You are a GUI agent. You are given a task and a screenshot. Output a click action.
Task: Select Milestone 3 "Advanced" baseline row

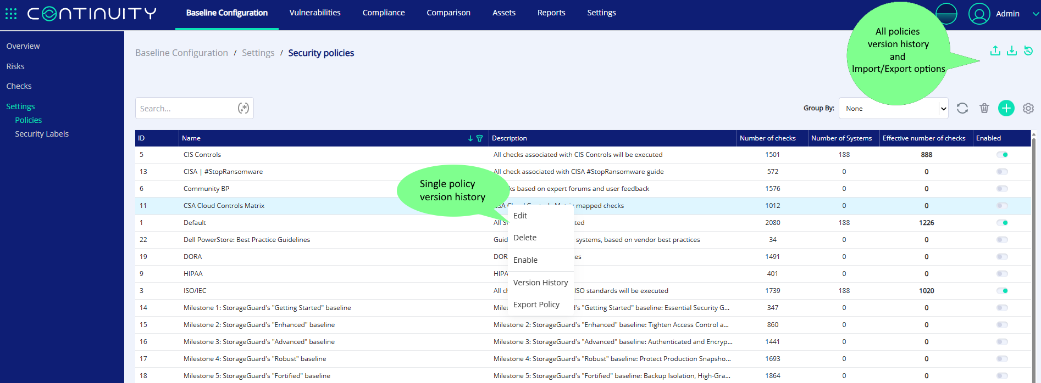coord(583,342)
